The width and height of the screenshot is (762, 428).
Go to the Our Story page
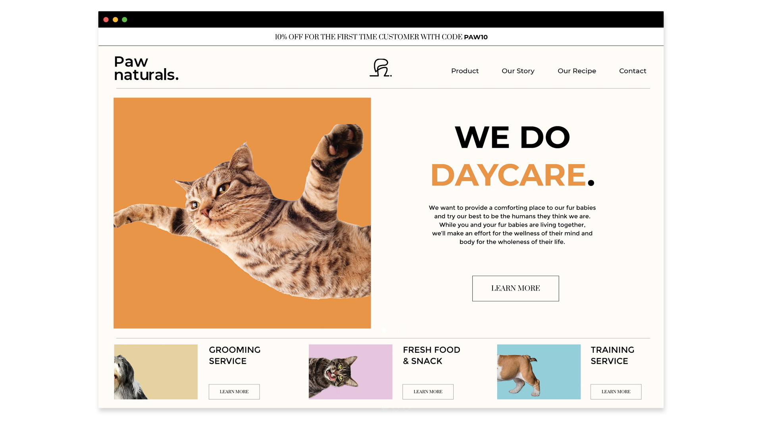[518, 71]
